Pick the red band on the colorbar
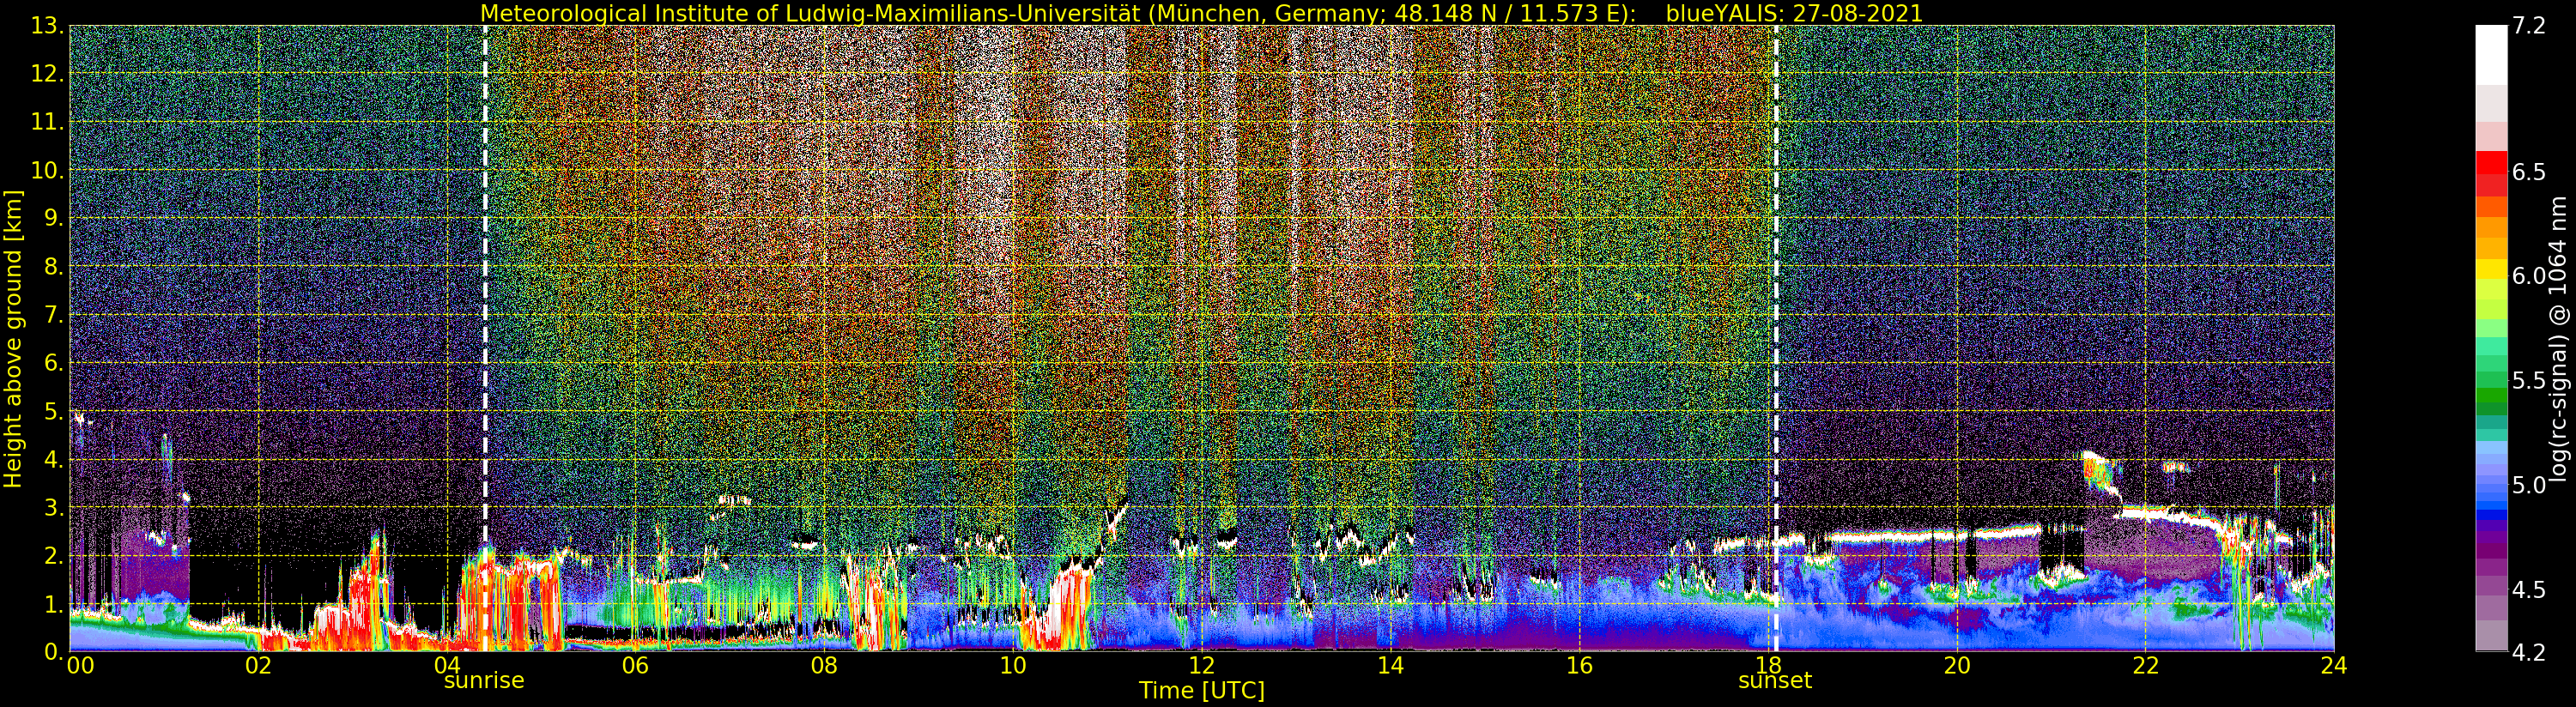The image size is (2576, 707). click(x=2491, y=168)
